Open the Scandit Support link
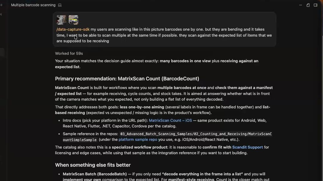The width and height of the screenshot is (323, 181). (x=247, y=147)
